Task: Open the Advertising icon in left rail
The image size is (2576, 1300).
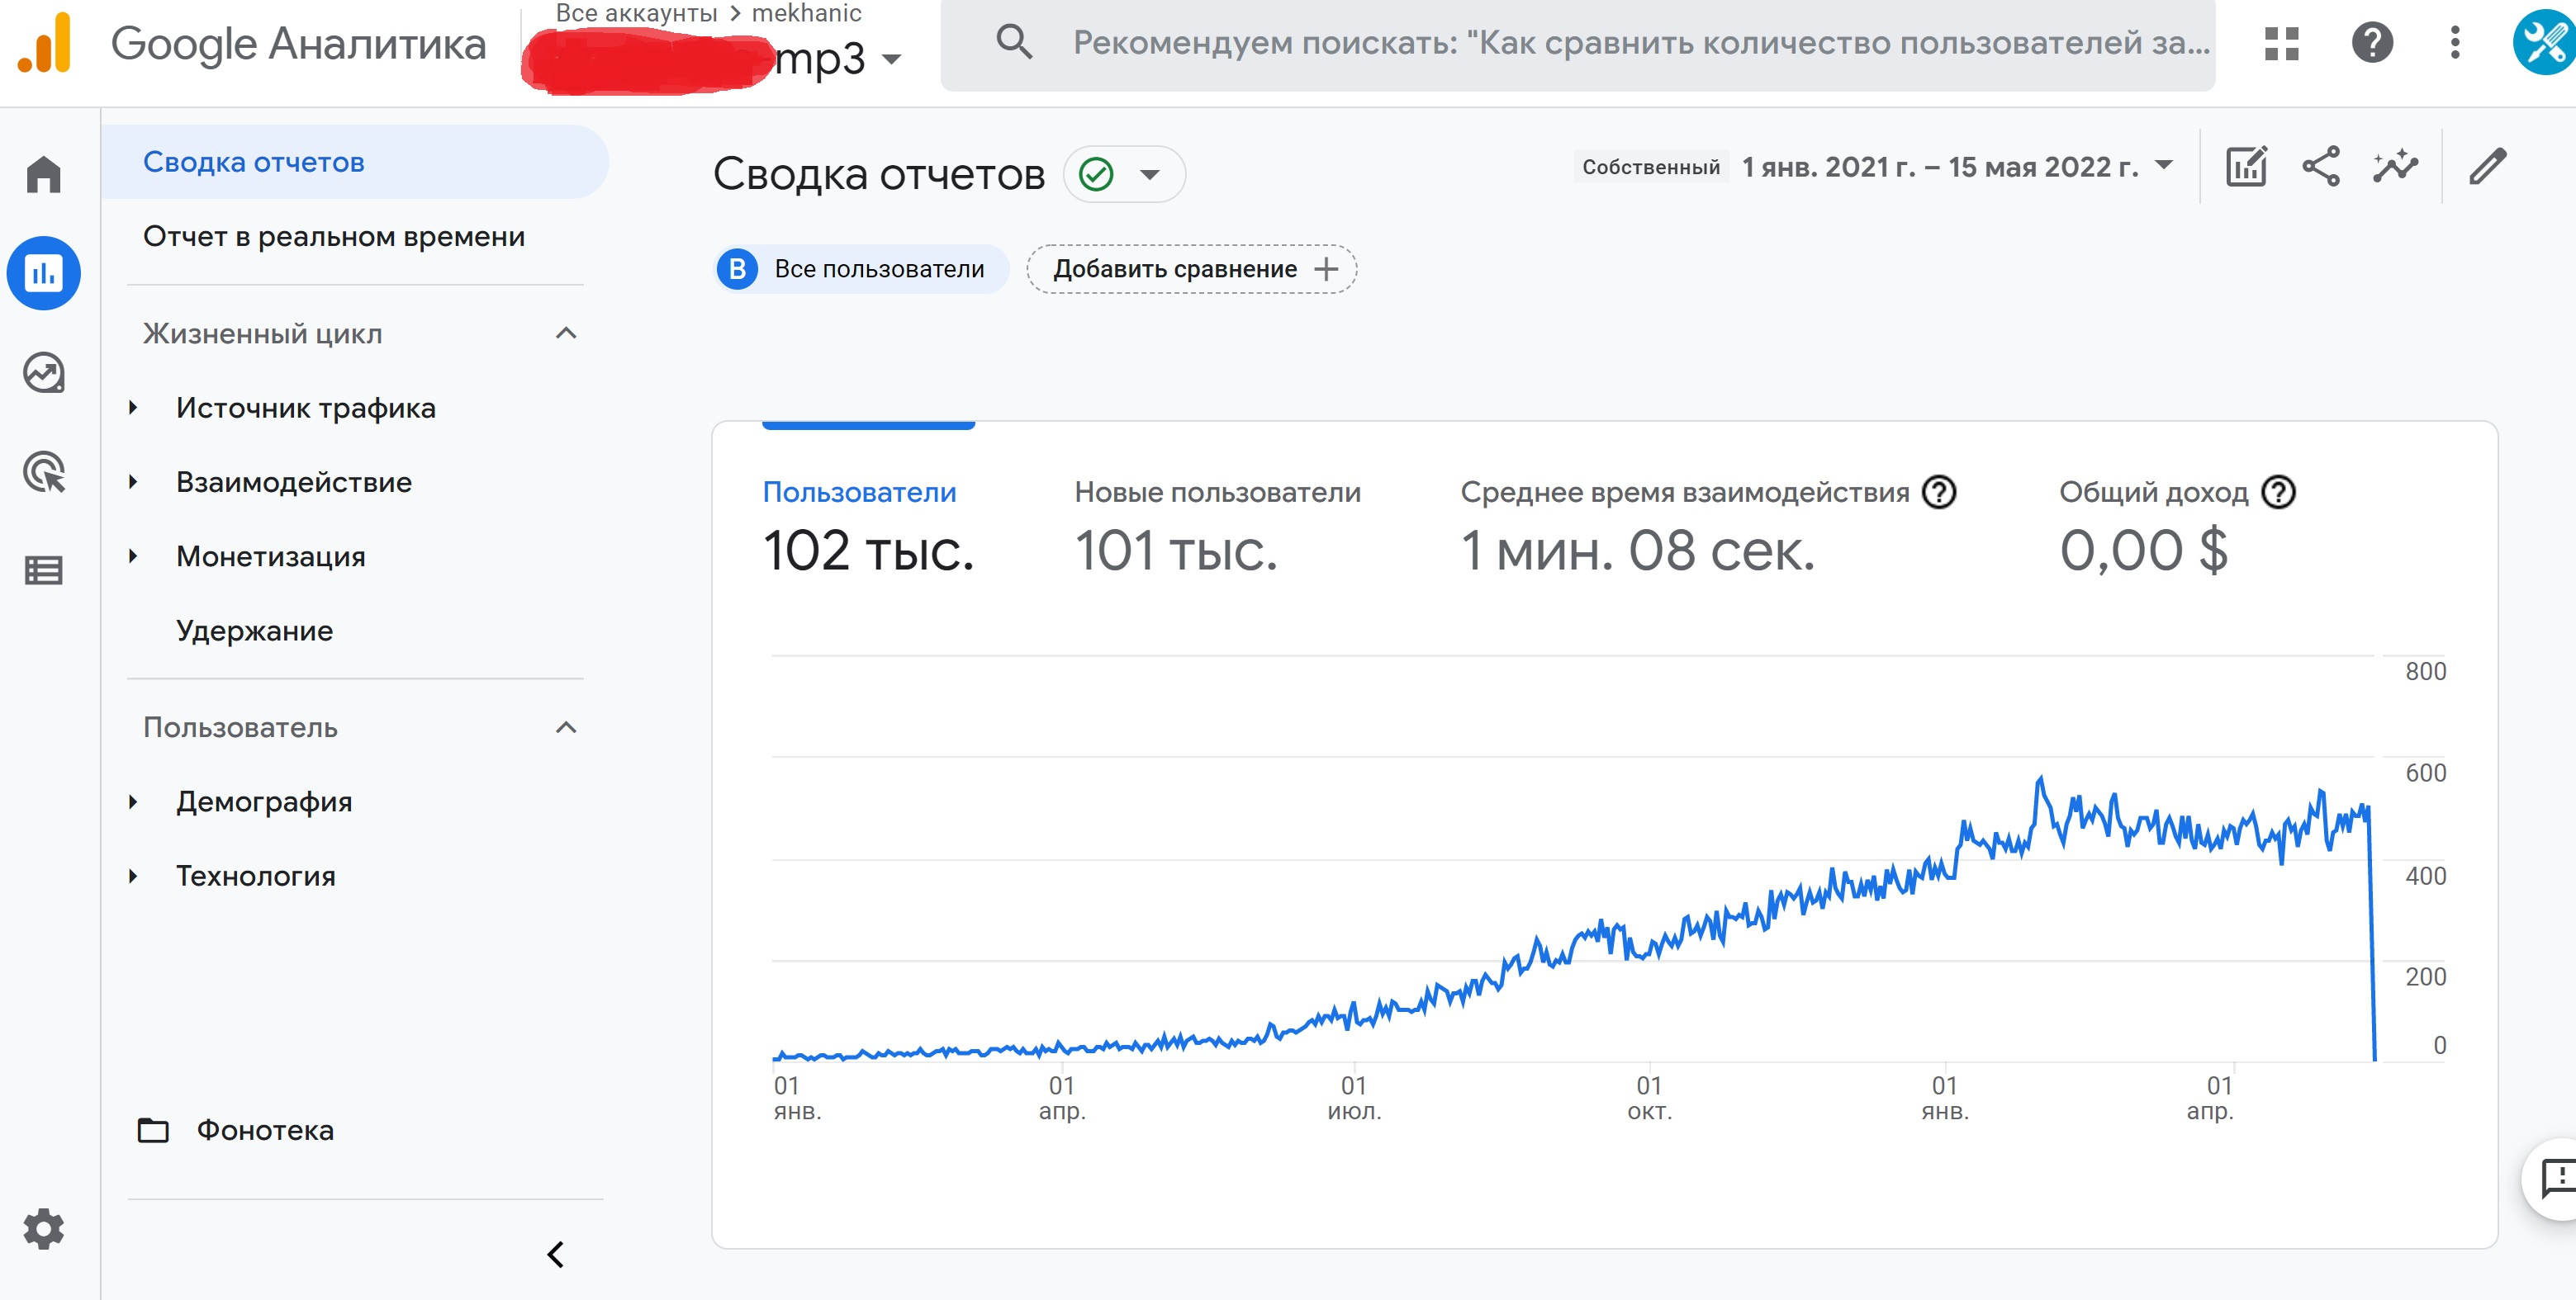Action: coord(43,471)
